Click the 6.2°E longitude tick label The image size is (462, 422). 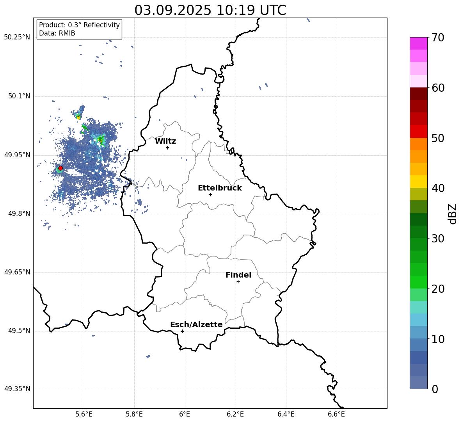[235, 414]
